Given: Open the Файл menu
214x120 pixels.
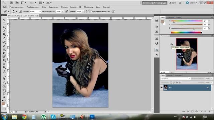Looking at the screenshot, I should [x=5, y=7].
